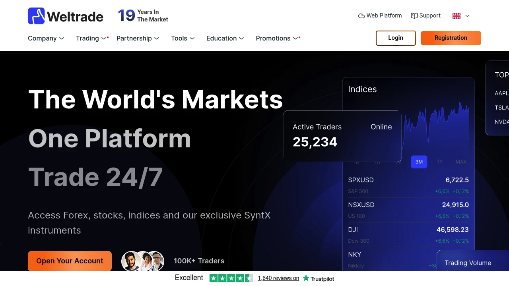Expand the Company menu chevron
The width and height of the screenshot is (509, 286).
point(62,39)
